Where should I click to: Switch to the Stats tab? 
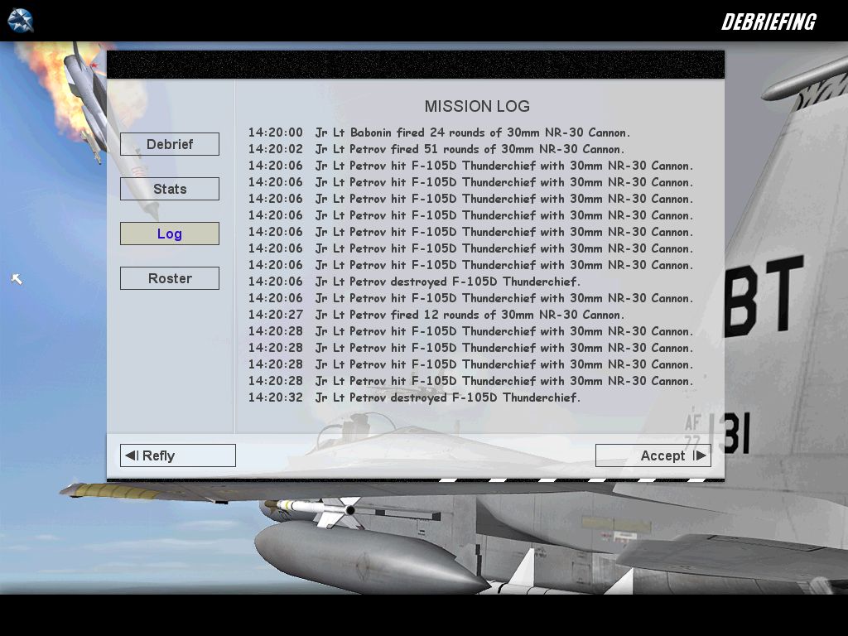pos(169,189)
